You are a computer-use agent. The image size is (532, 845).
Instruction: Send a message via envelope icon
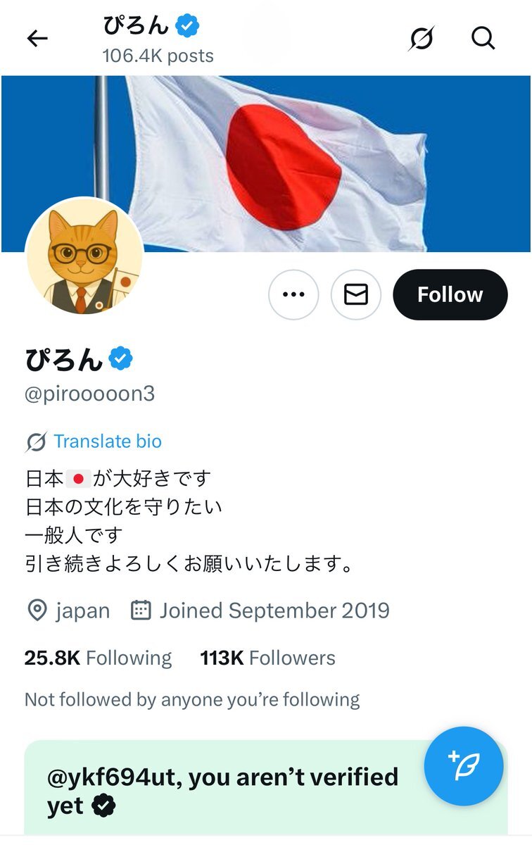point(356,295)
